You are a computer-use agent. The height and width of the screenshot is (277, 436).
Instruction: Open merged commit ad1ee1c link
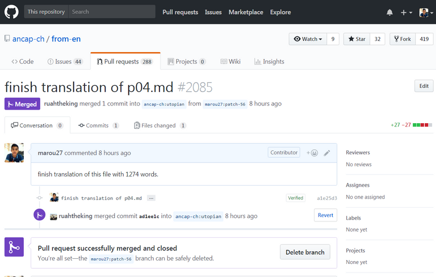click(149, 216)
